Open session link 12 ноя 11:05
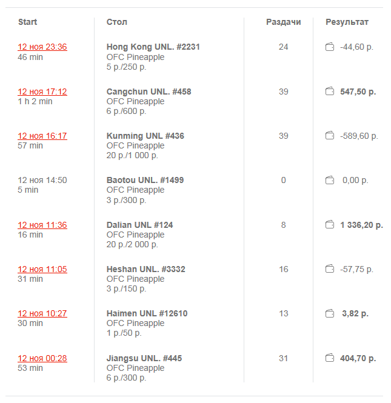This screenshot has width=391, height=403. [42, 269]
